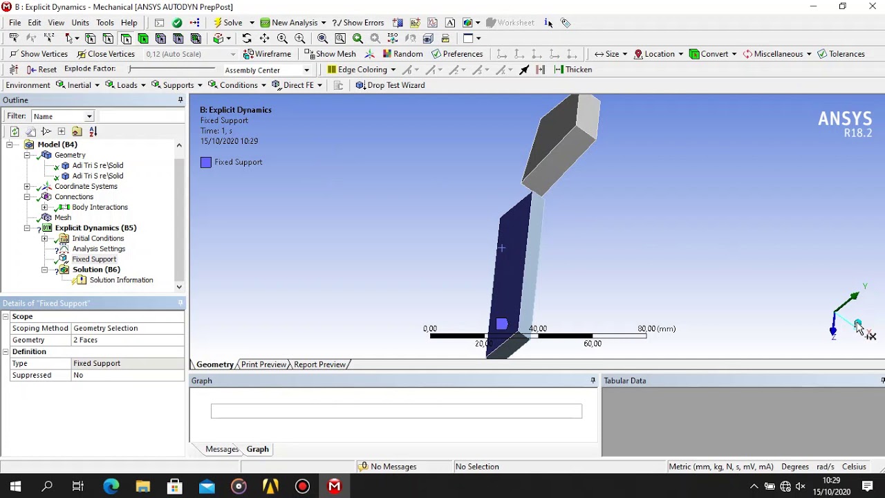Collapse the Geometry tree node
This screenshot has width=885, height=498.
tap(27, 155)
